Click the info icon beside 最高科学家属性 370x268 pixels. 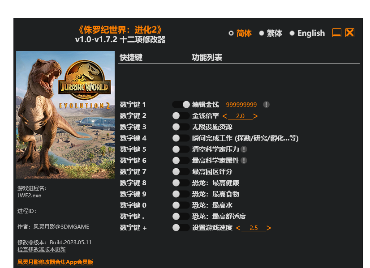244,161
